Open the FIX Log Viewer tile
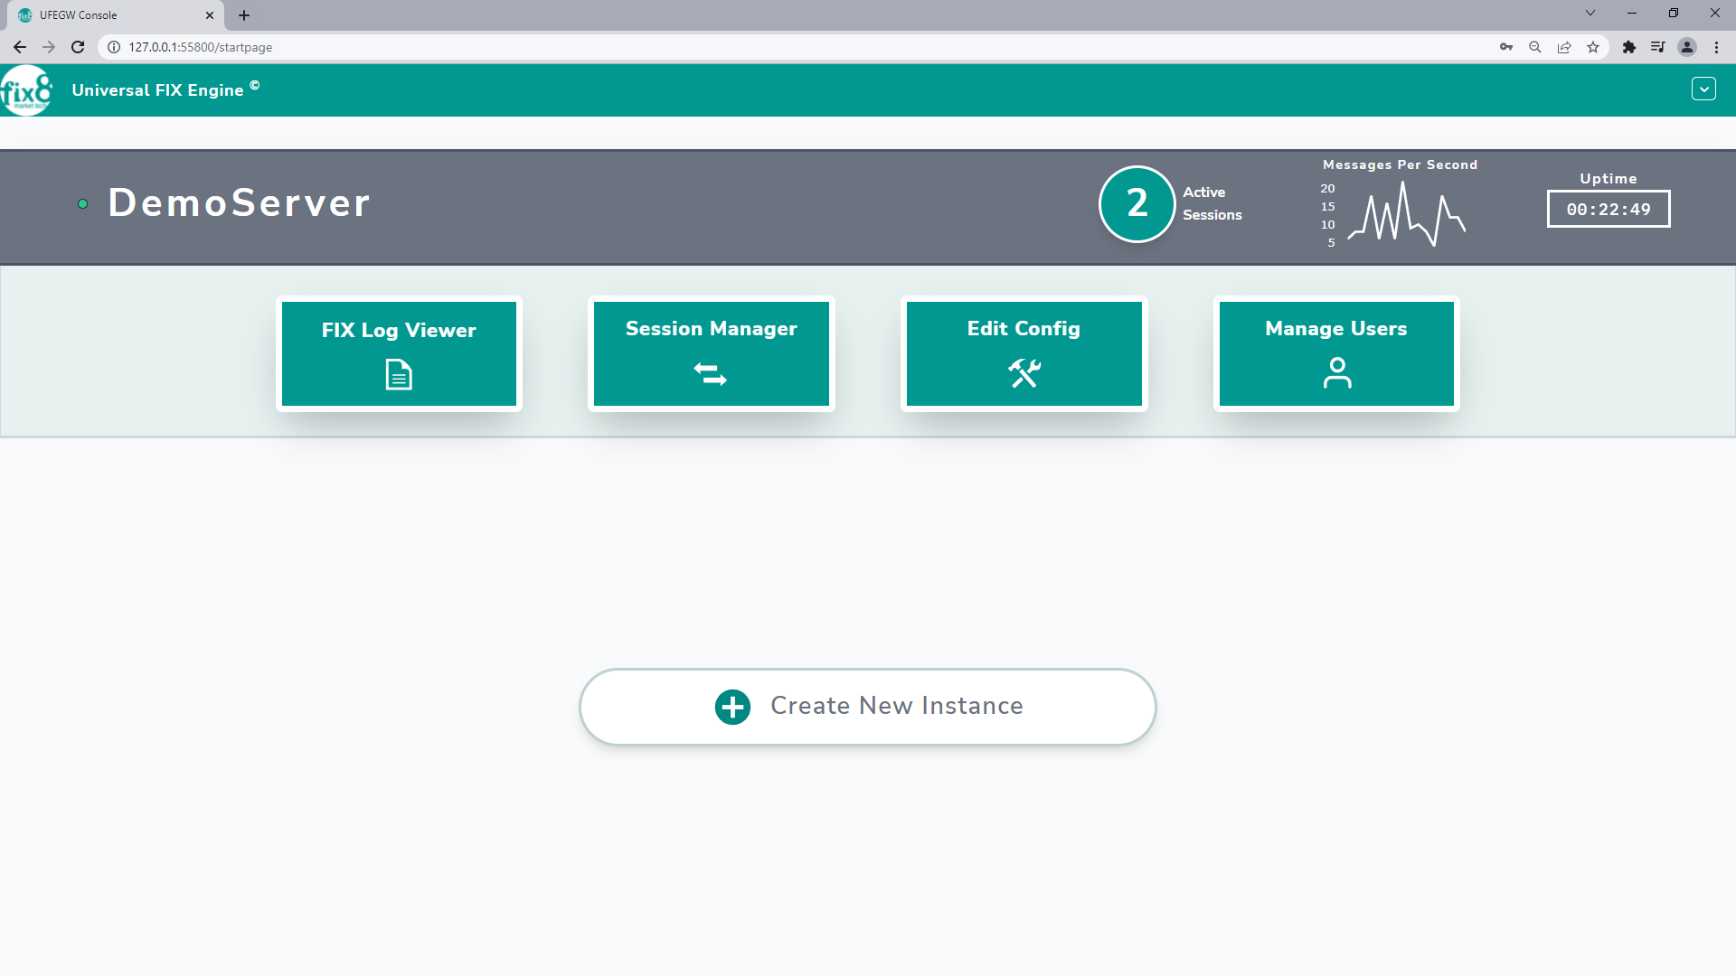Screen dimensions: 1736x976 tap(399, 353)
